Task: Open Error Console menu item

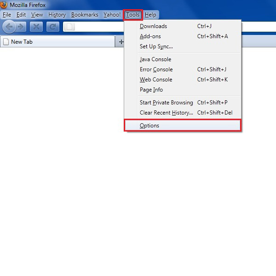Action: click(x=183, y=69)
